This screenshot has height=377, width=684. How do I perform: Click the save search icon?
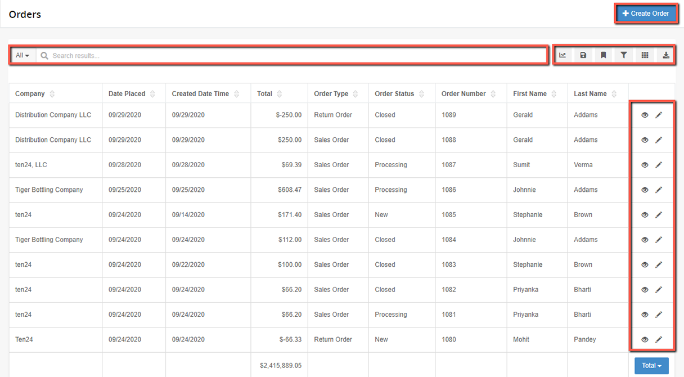coord(583,55)
